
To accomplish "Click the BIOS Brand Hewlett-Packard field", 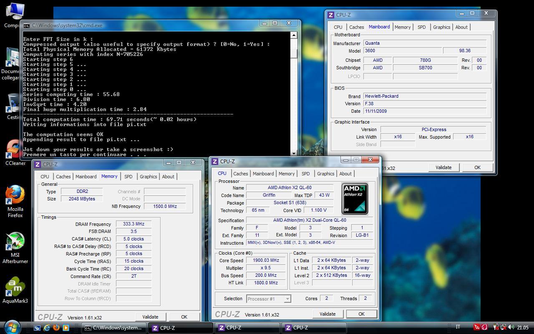I will [425, 96].
